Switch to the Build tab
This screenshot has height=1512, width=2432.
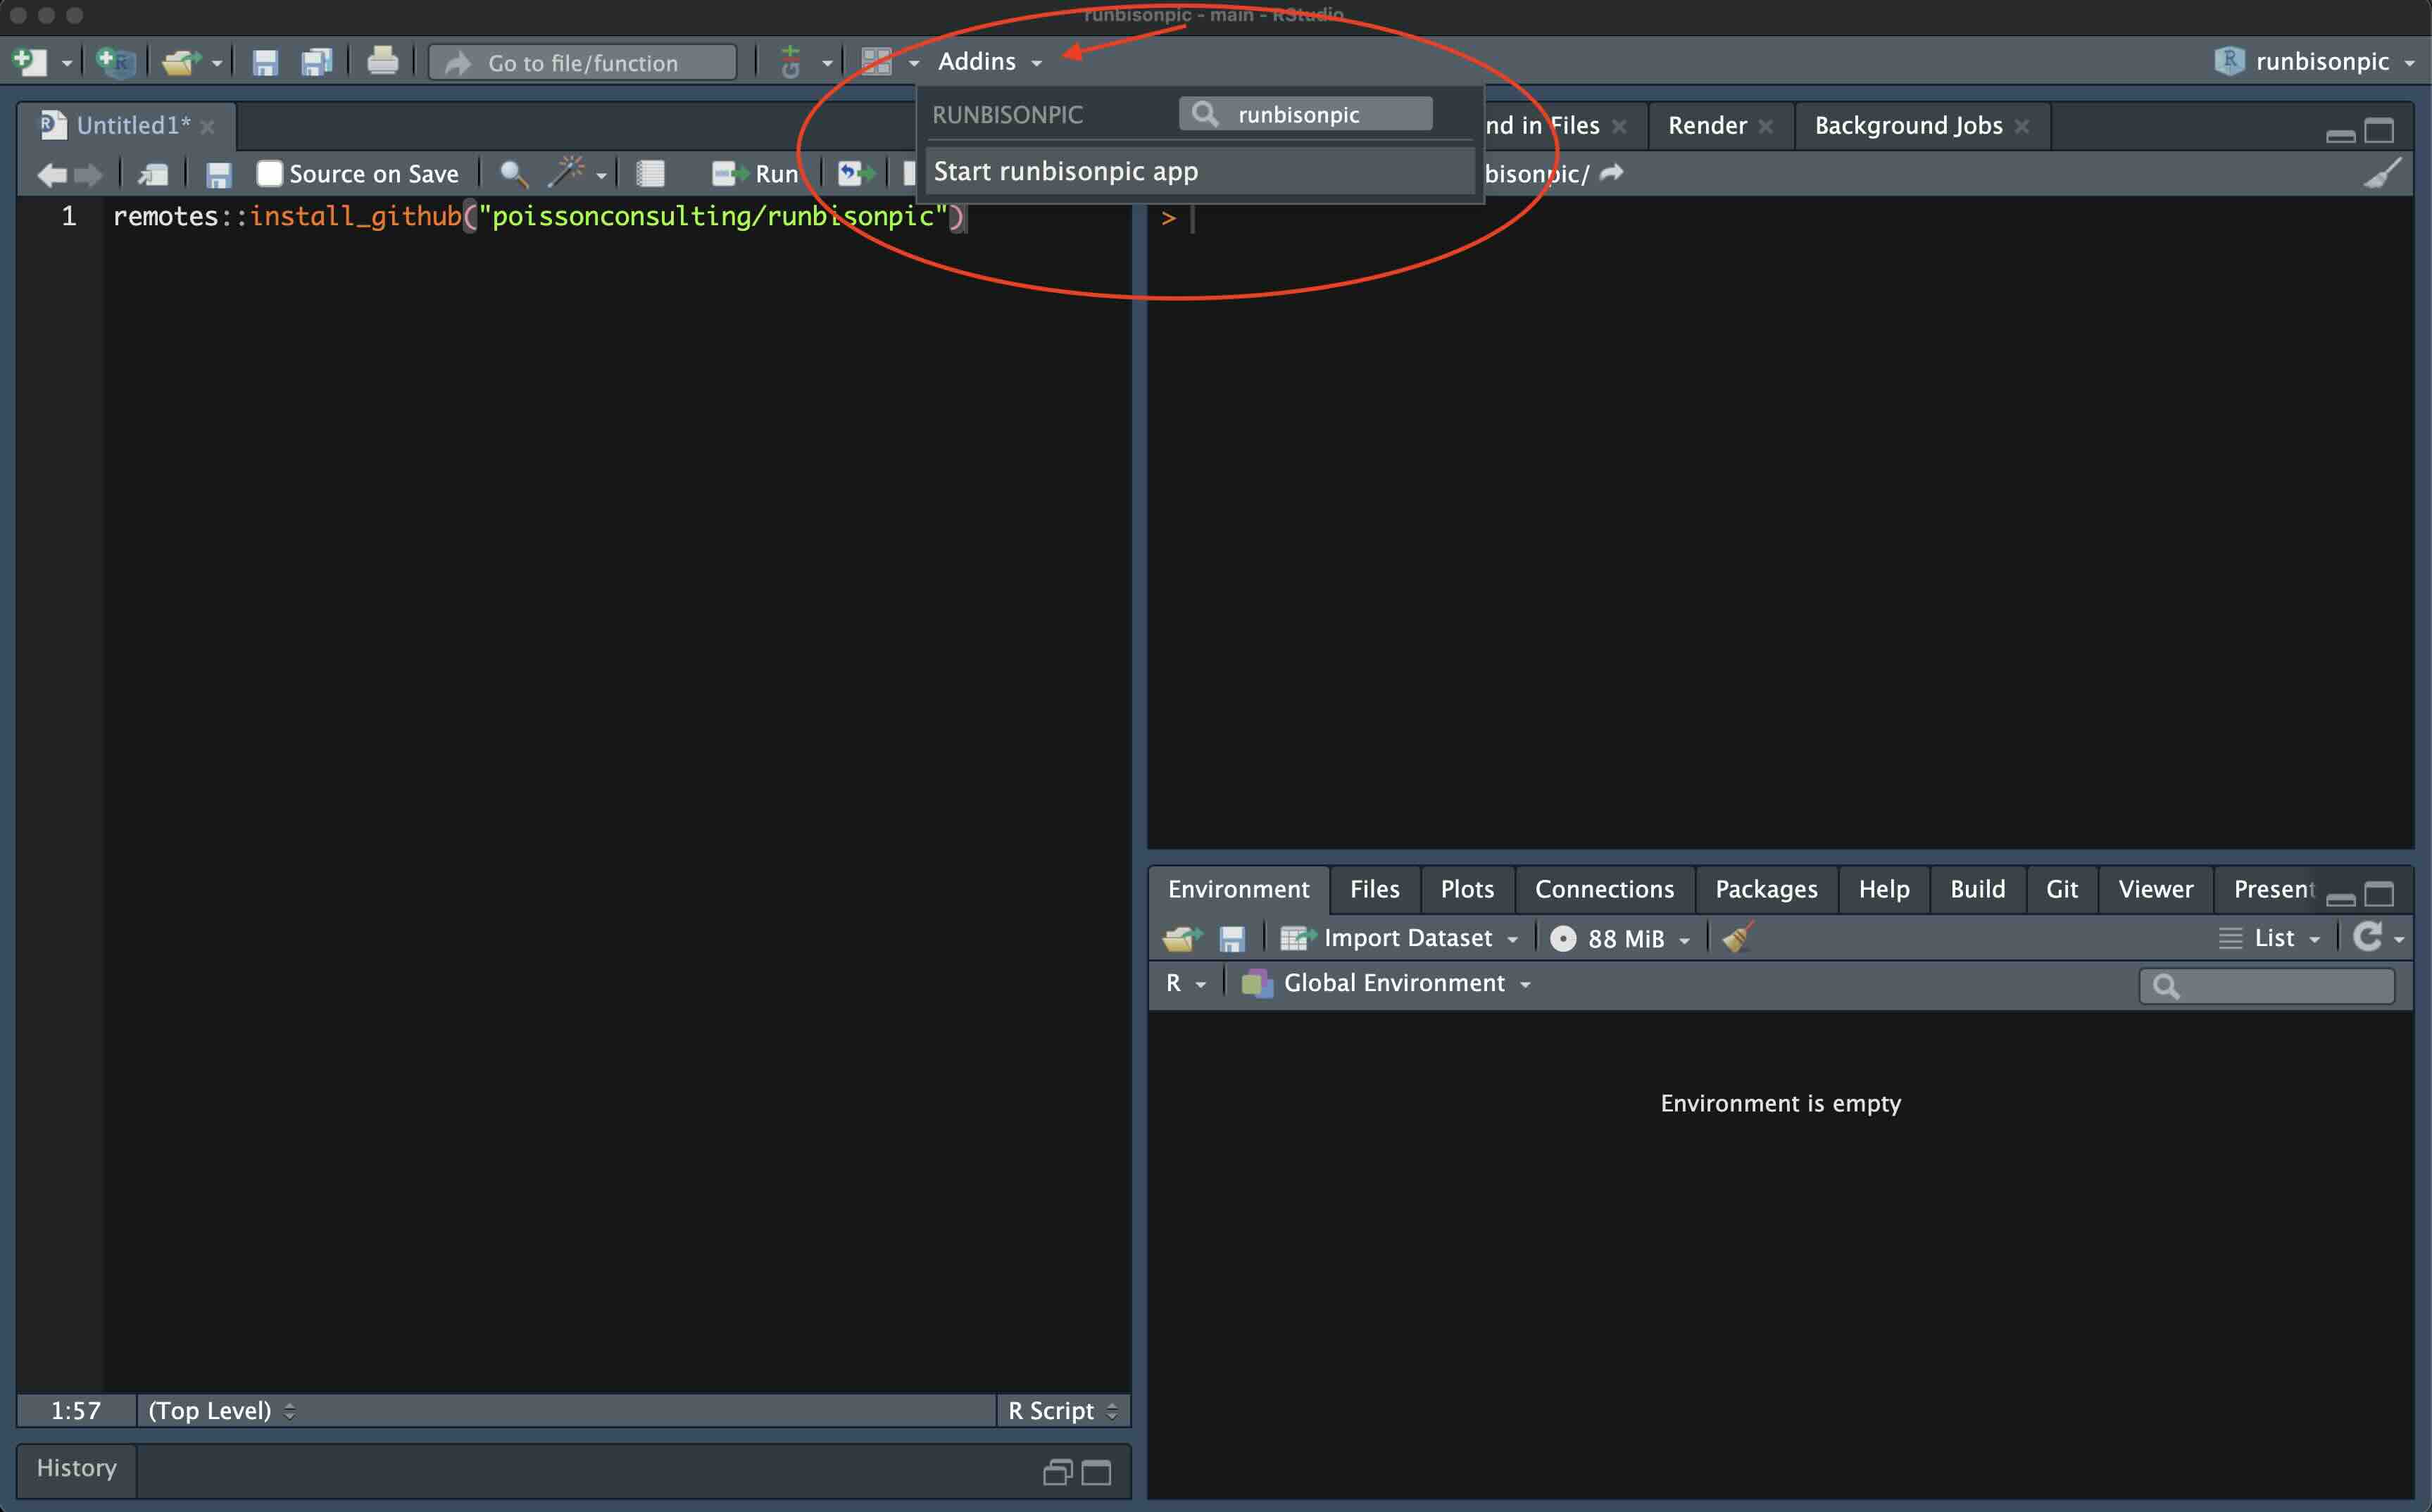(1977, 888)
